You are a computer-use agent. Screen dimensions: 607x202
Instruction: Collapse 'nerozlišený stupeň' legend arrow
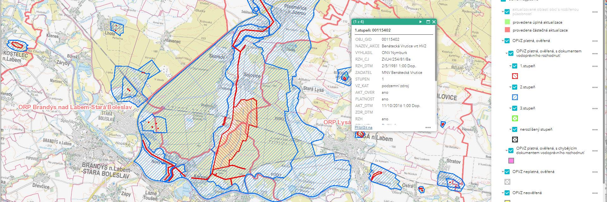[x=510, y=129]
